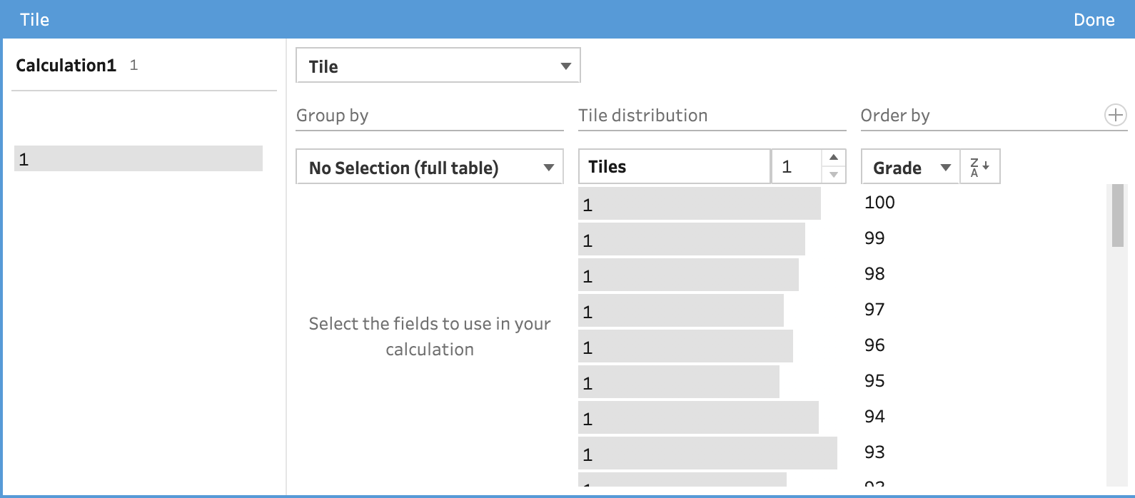Select the tile bar for Grade 93
The image size is (1135, 498).
pos(707,454)
